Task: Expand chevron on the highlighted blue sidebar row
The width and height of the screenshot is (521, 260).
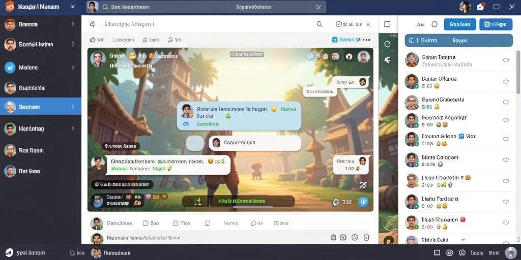Action: 73,107
